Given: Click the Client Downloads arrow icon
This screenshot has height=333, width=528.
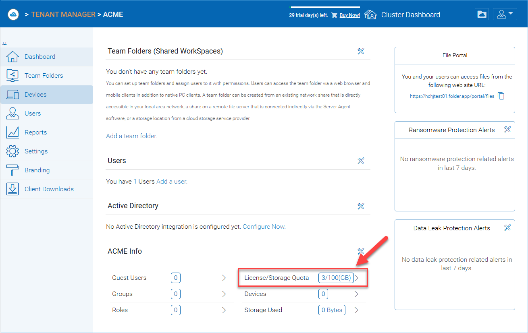Looking at the screenshot, I should pos(12,189).
